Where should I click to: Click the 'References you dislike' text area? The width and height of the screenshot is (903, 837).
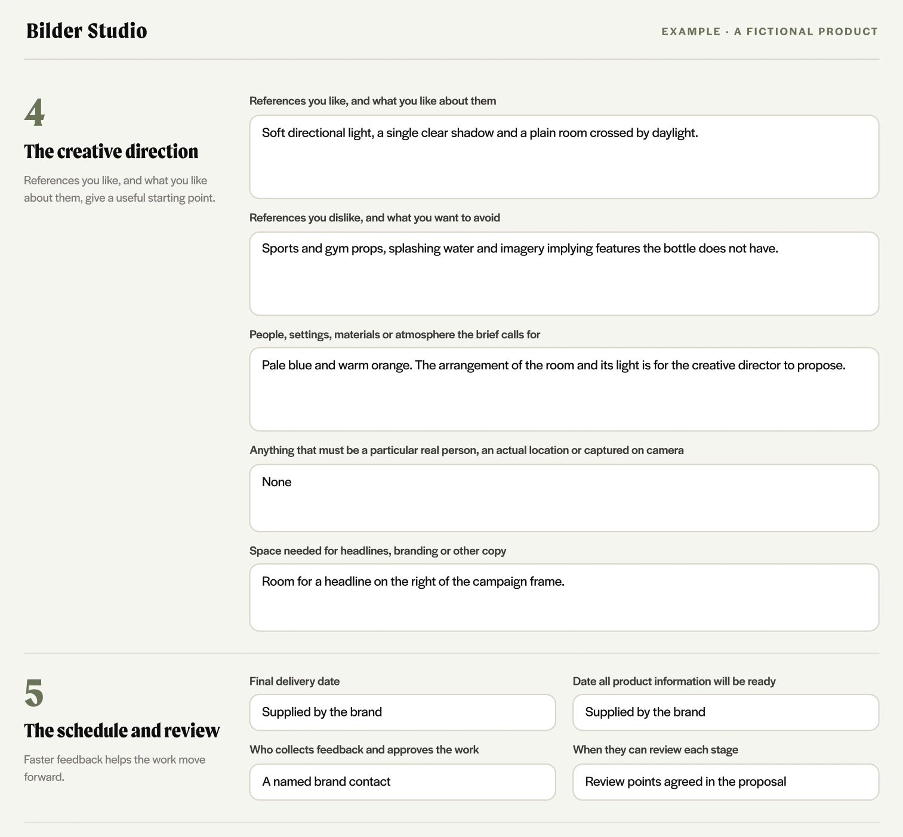click(564, 274)
